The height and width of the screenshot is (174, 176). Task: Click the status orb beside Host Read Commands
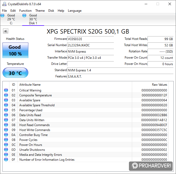[6, 125]
